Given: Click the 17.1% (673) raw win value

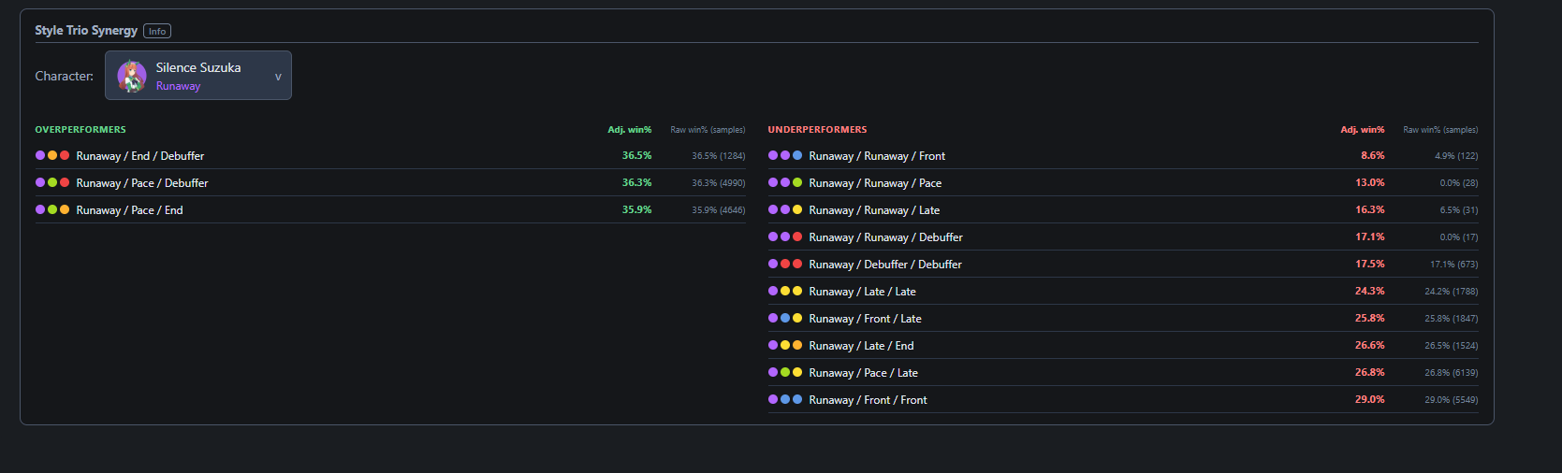Looking at the screenshot, I should coord(1454,265).
